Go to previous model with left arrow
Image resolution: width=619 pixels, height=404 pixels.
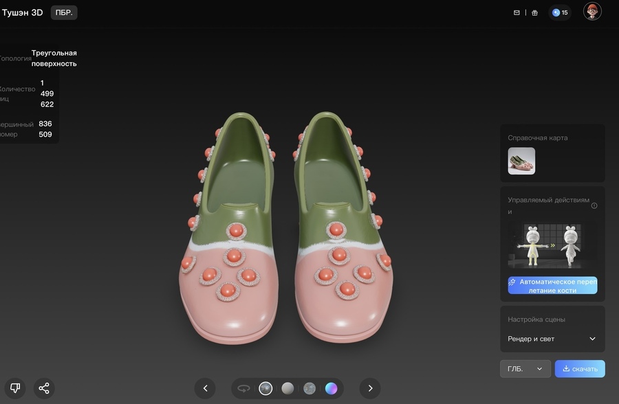point(205,388)
